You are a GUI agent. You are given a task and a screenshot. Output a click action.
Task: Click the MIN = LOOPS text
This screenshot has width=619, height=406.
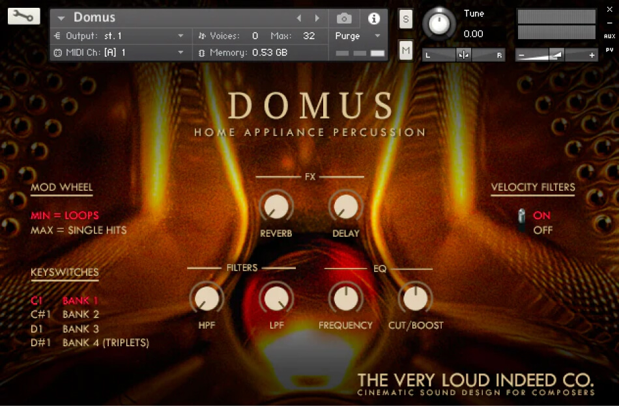click(65, 215)
